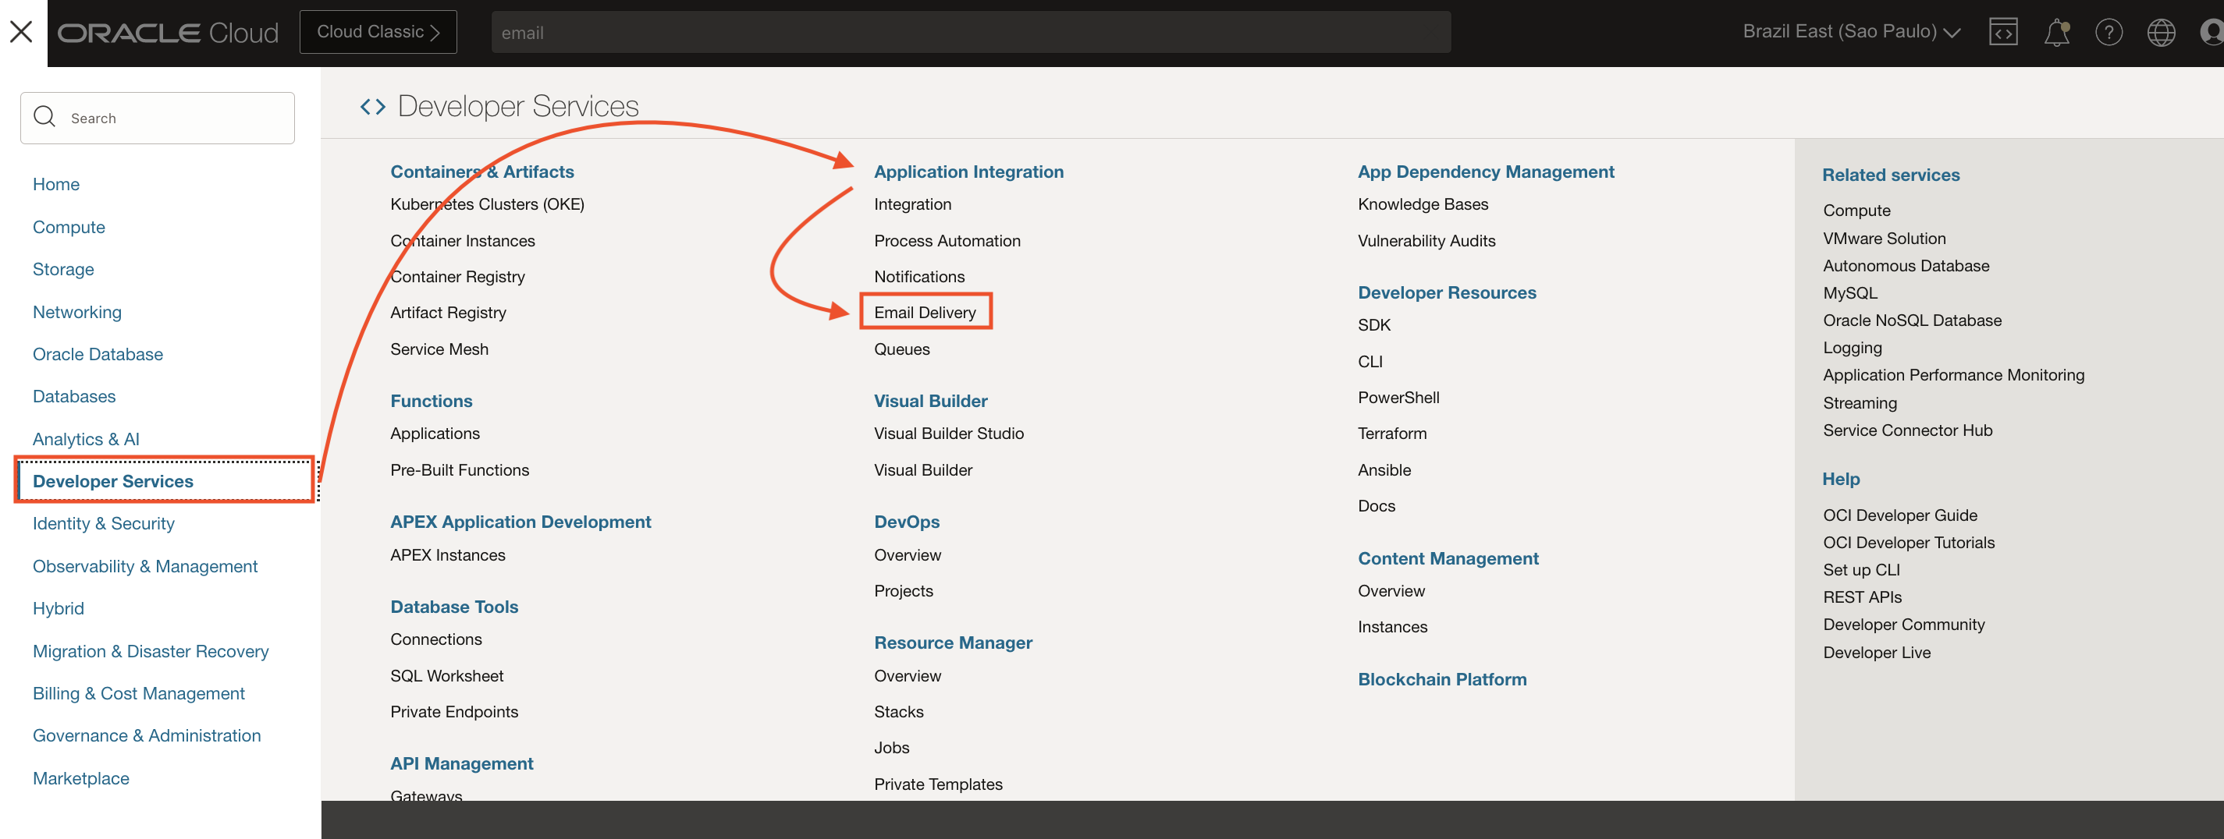Open the user profile avatar icon
The height and width of the screenshot is (839, 2224).
click(2210, 32)
